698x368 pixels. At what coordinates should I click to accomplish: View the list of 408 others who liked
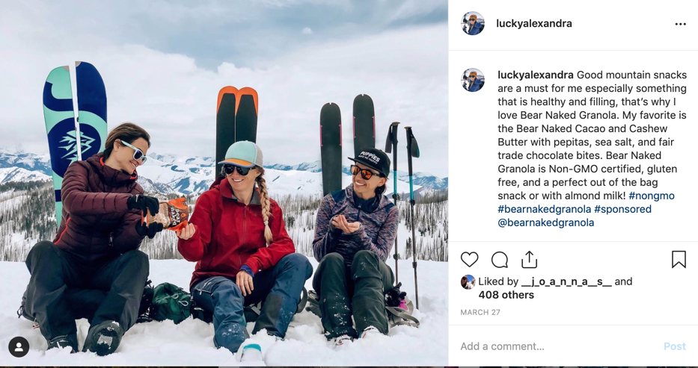506,295
